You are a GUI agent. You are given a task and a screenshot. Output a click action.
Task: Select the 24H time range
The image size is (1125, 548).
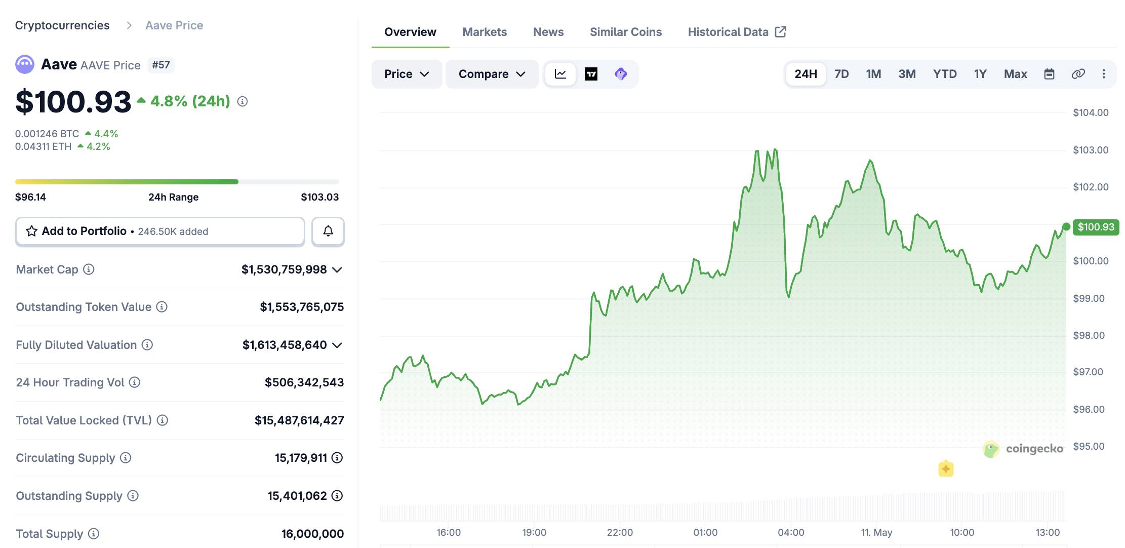coord(806,74)
